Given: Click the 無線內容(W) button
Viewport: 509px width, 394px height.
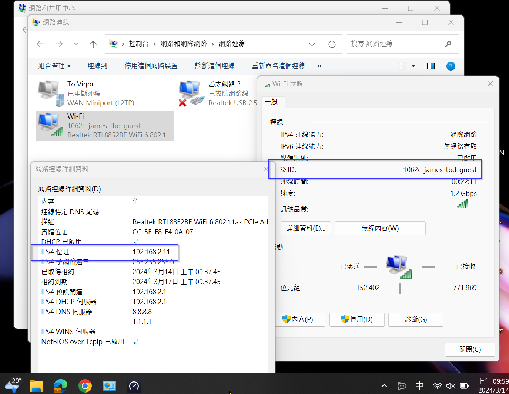Looking at the screenshot, I should click(x=380, y=228).
